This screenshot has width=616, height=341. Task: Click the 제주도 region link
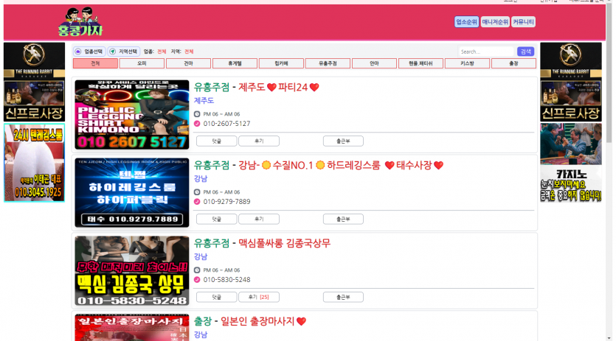pyautogui.click(x=204, y=100)
